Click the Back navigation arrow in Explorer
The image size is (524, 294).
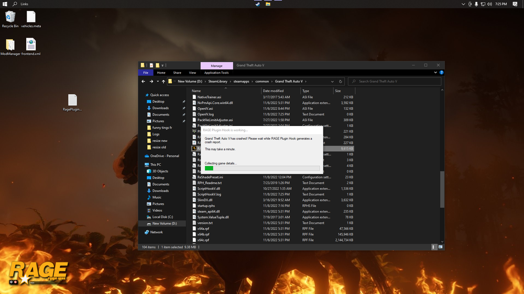pos(144,82)
